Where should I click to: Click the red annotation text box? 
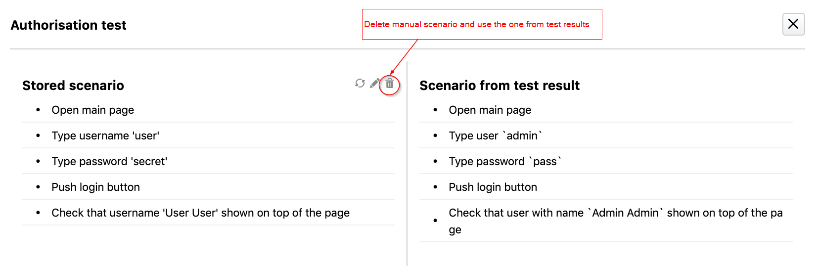(482, 24)
